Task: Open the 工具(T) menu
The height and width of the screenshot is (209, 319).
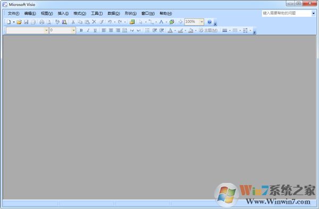Action: click(97, 13)
